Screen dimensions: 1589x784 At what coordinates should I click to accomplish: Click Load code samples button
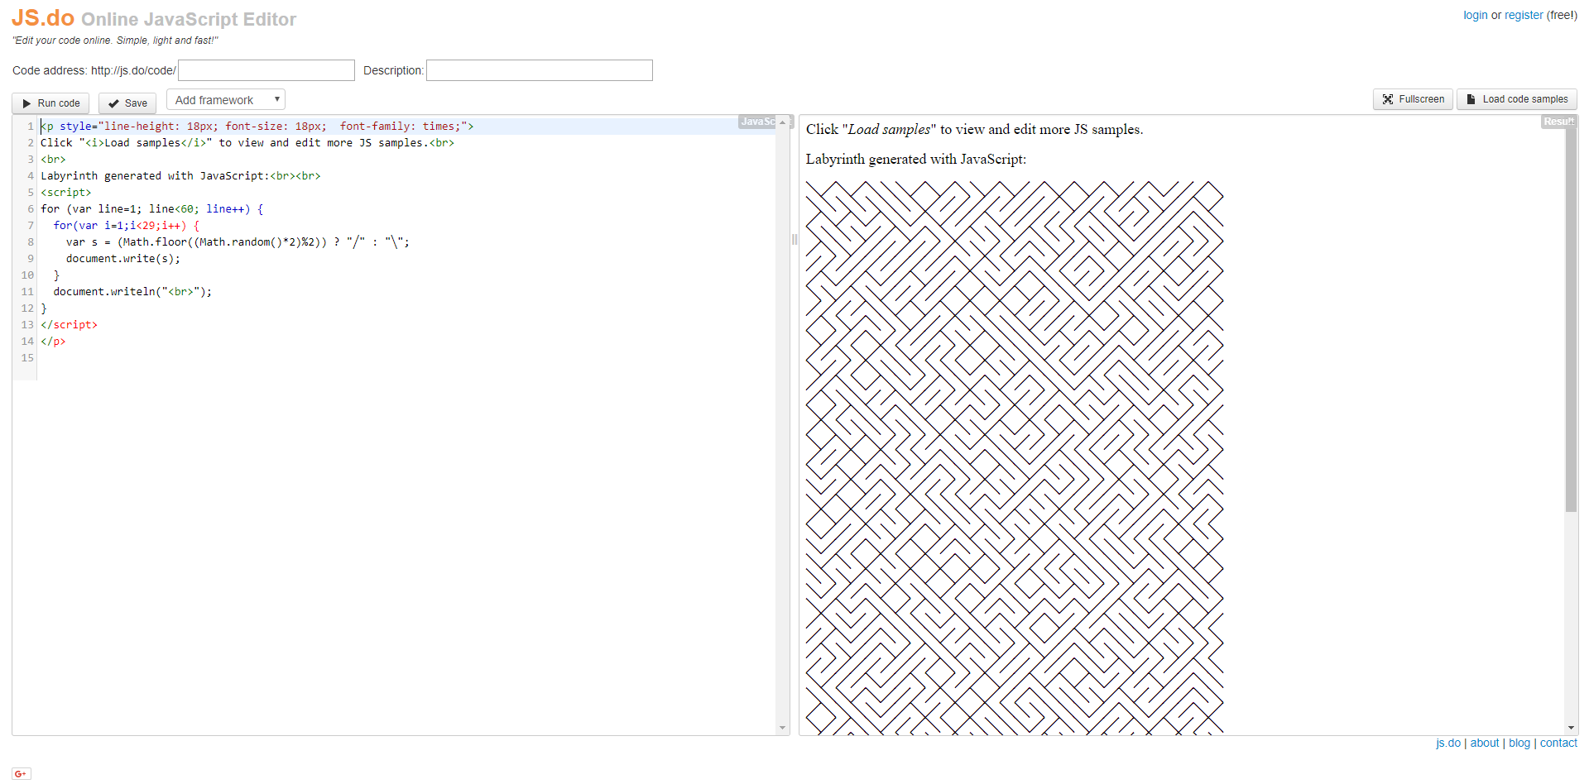pyautogui.click(x=1516, y=99)
